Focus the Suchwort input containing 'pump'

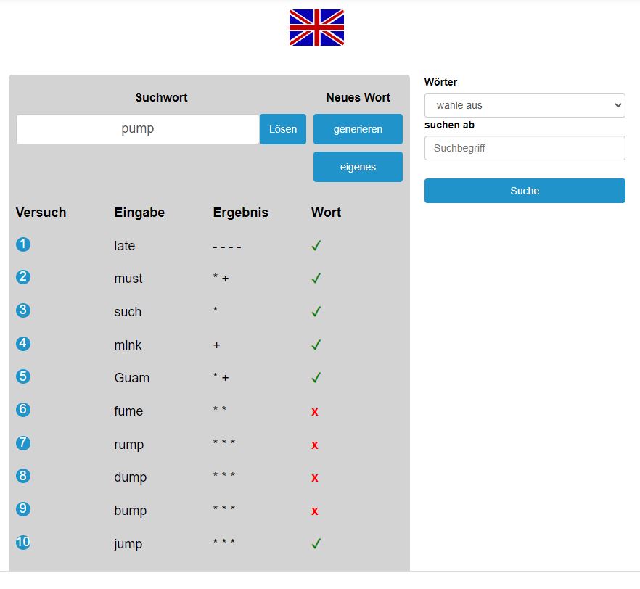click(138, 129)
